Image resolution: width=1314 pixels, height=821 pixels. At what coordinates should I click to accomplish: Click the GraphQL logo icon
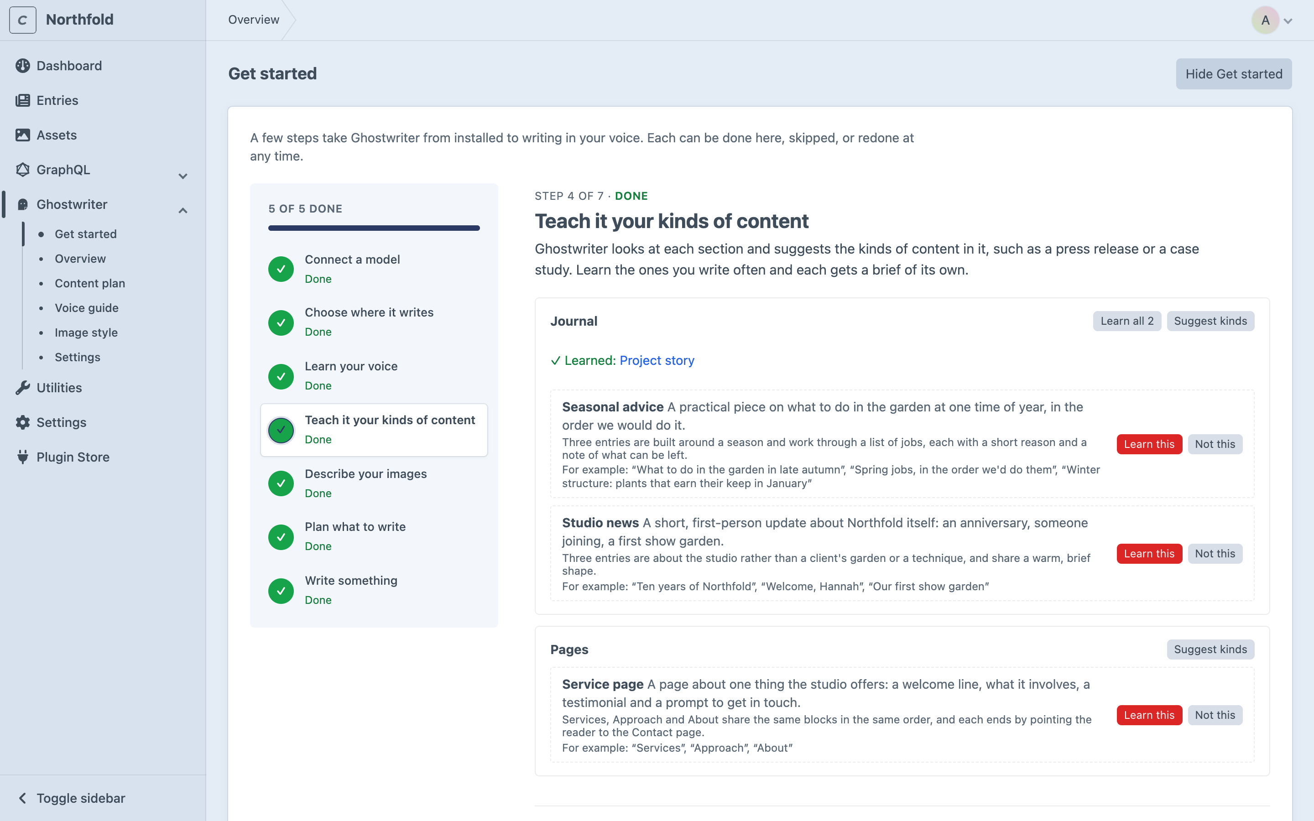click(23, 170)
